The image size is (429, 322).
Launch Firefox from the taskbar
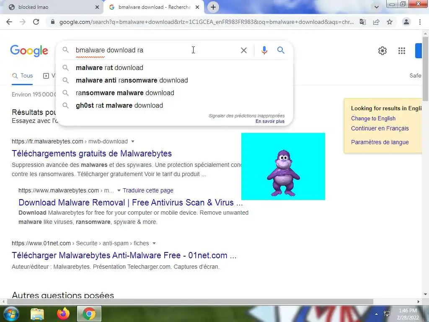[x=63, y=314]
